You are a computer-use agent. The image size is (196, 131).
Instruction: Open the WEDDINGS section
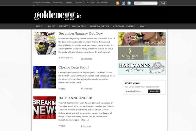[x=118, y=26]
